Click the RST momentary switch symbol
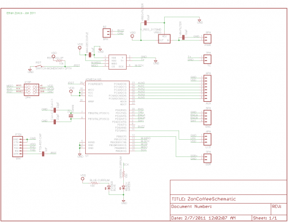This screenshot has width=288, height=222. (39, 66)
